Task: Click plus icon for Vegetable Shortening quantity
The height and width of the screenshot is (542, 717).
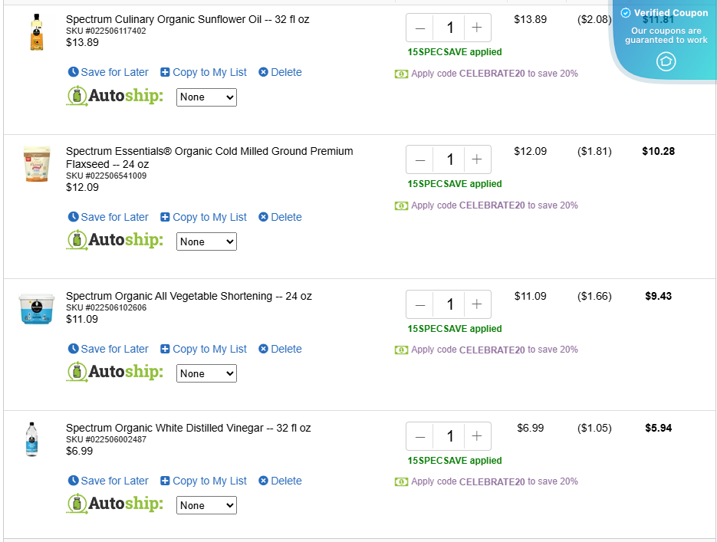Action: coord(477,304)
